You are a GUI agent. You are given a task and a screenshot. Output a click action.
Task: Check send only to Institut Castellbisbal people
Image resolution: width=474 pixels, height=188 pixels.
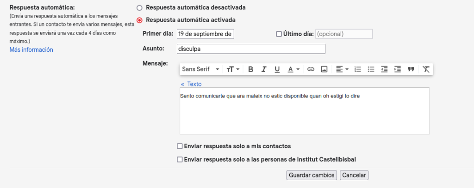(180, 159)
